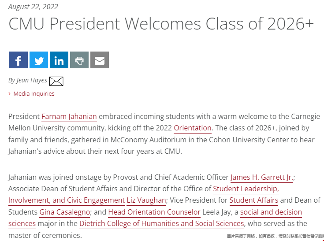Click envelope icon beside Jean Hayes
This screenshot has height=241, width=324.
click(x=56, y=81)
